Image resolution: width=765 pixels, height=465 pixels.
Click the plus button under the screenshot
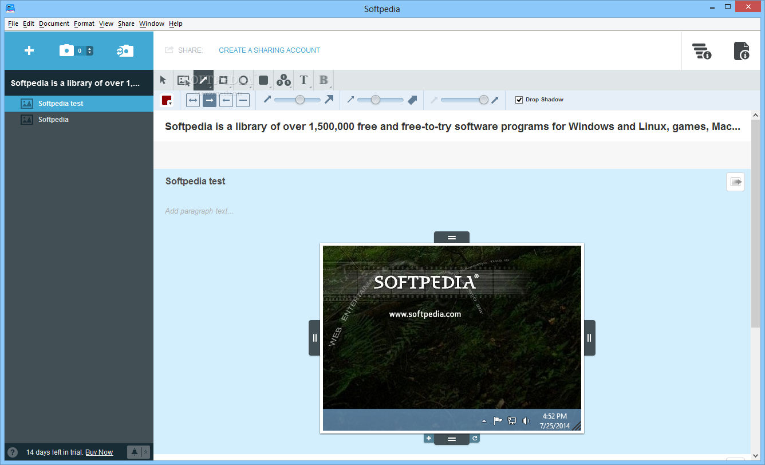(x=428, y=438)
